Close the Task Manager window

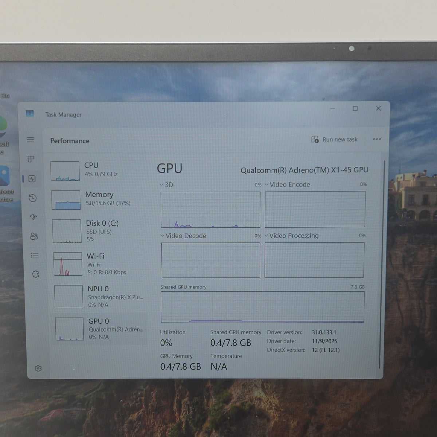click(x=378, y=108)
